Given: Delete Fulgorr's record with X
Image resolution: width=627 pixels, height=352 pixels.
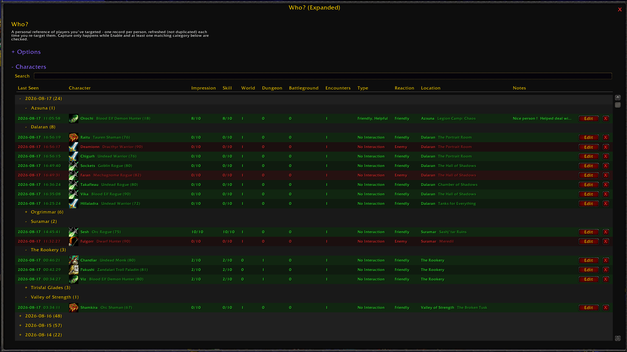Looking at the screenshot, I should [605, 241].
